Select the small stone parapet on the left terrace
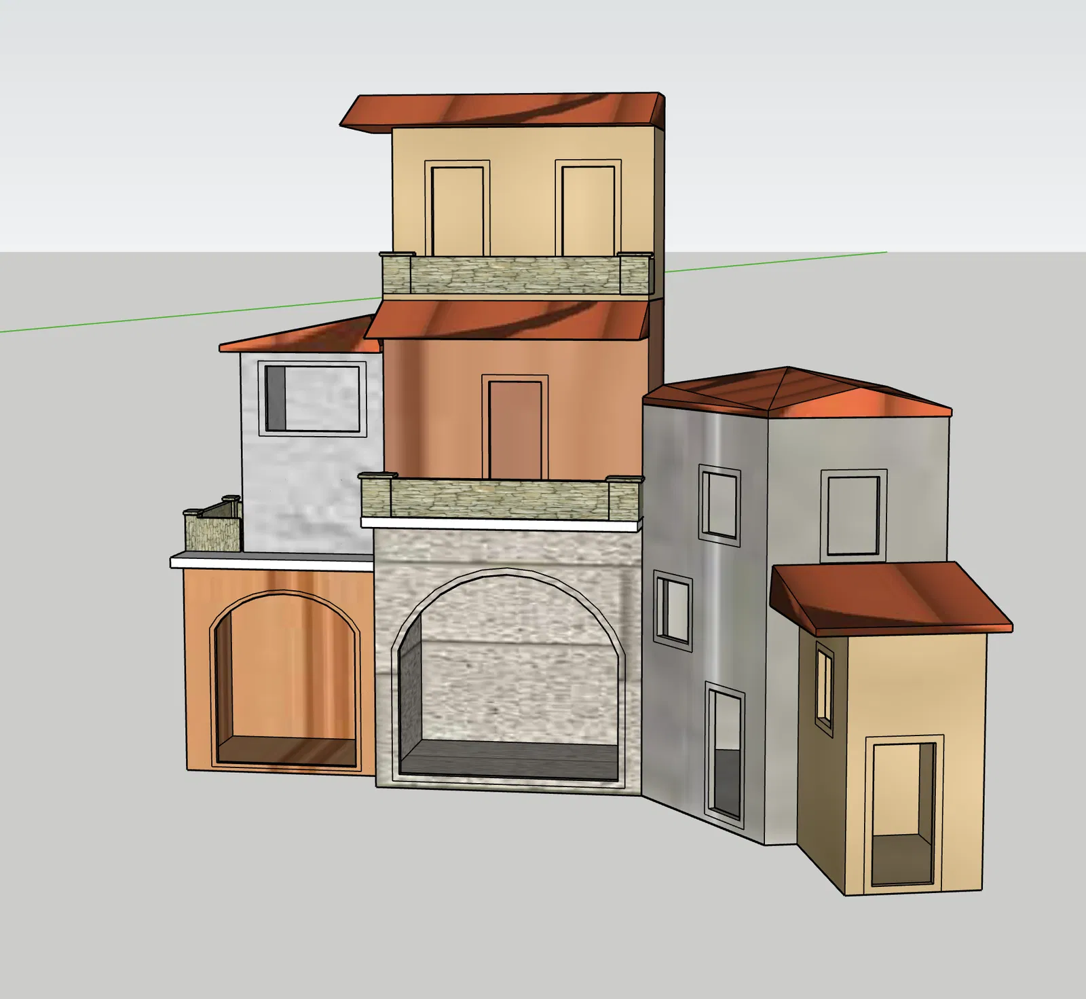Screen dimensions: 1086x999 tap(212, 526)
